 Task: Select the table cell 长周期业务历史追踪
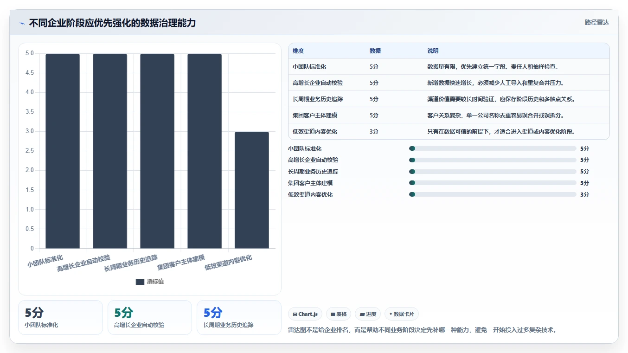tap(318, 99)
